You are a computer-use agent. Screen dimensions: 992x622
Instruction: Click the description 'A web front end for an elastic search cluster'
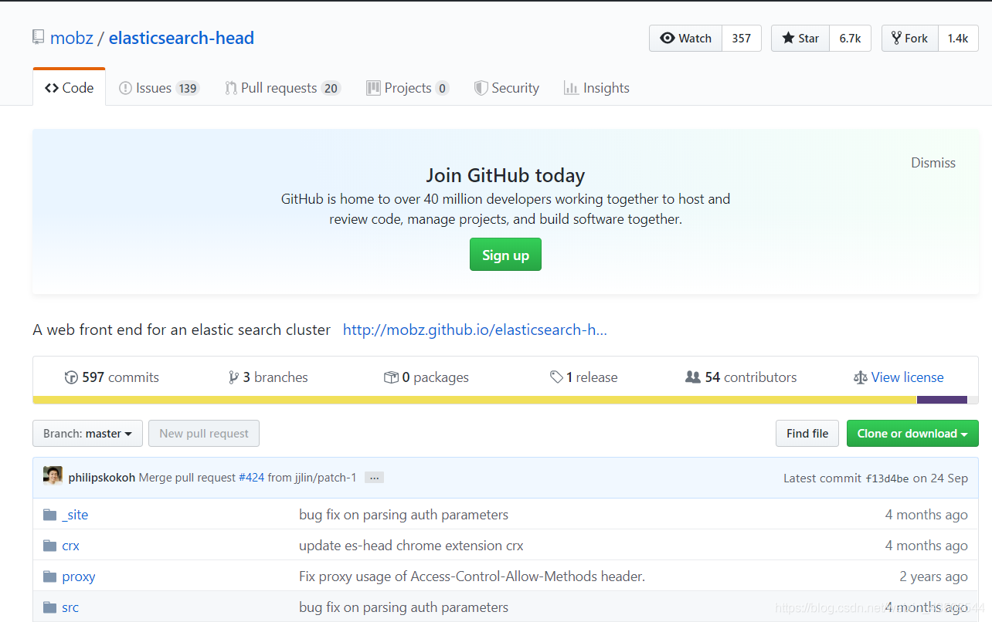(x=182, y=330)
